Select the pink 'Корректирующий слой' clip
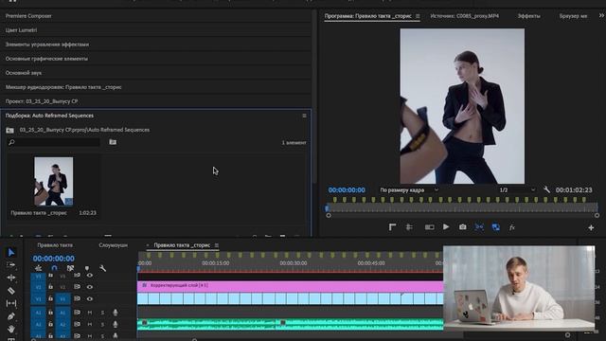606x341 pixels. [x=290, y=286]
